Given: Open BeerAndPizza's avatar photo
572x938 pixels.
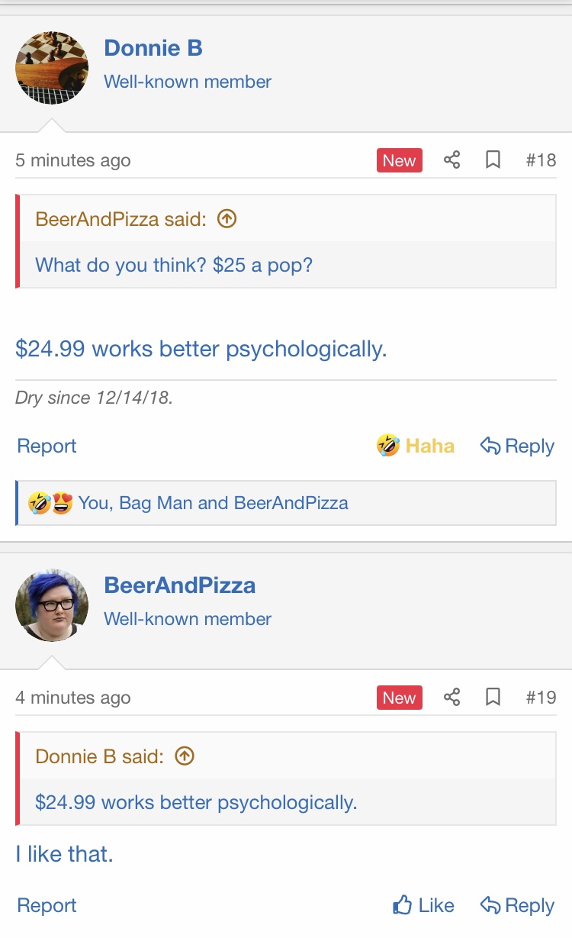Looking at the screenshot, I should [x=52, y=605].
